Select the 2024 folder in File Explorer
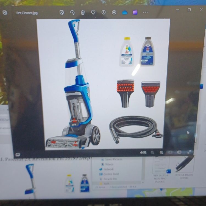 click(x=105, y=183)
